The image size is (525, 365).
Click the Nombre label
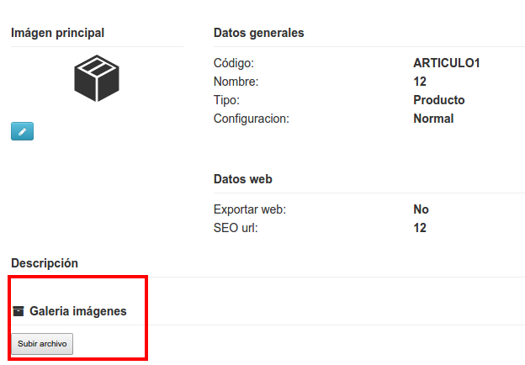pyautogui.click(x=236, y=82)
